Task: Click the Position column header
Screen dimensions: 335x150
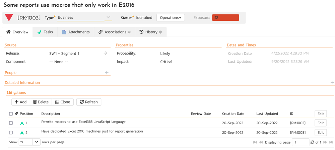Action: click(x=26, y=114)
